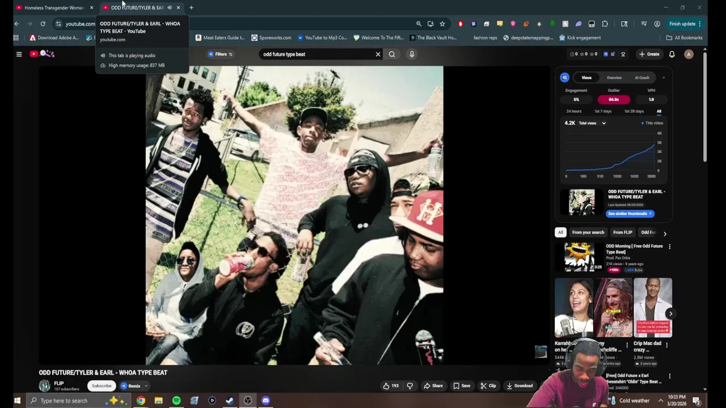Image resolution: width=726 pixels, height=408 pixels.
Task: Select the 'From FLIP' chip
Action: [622, 232]
